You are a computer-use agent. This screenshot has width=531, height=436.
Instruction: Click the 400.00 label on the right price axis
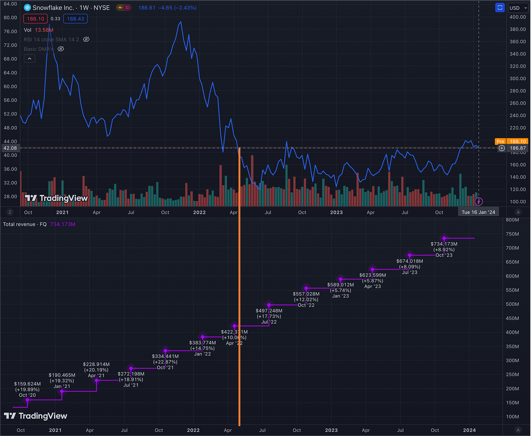518,17
